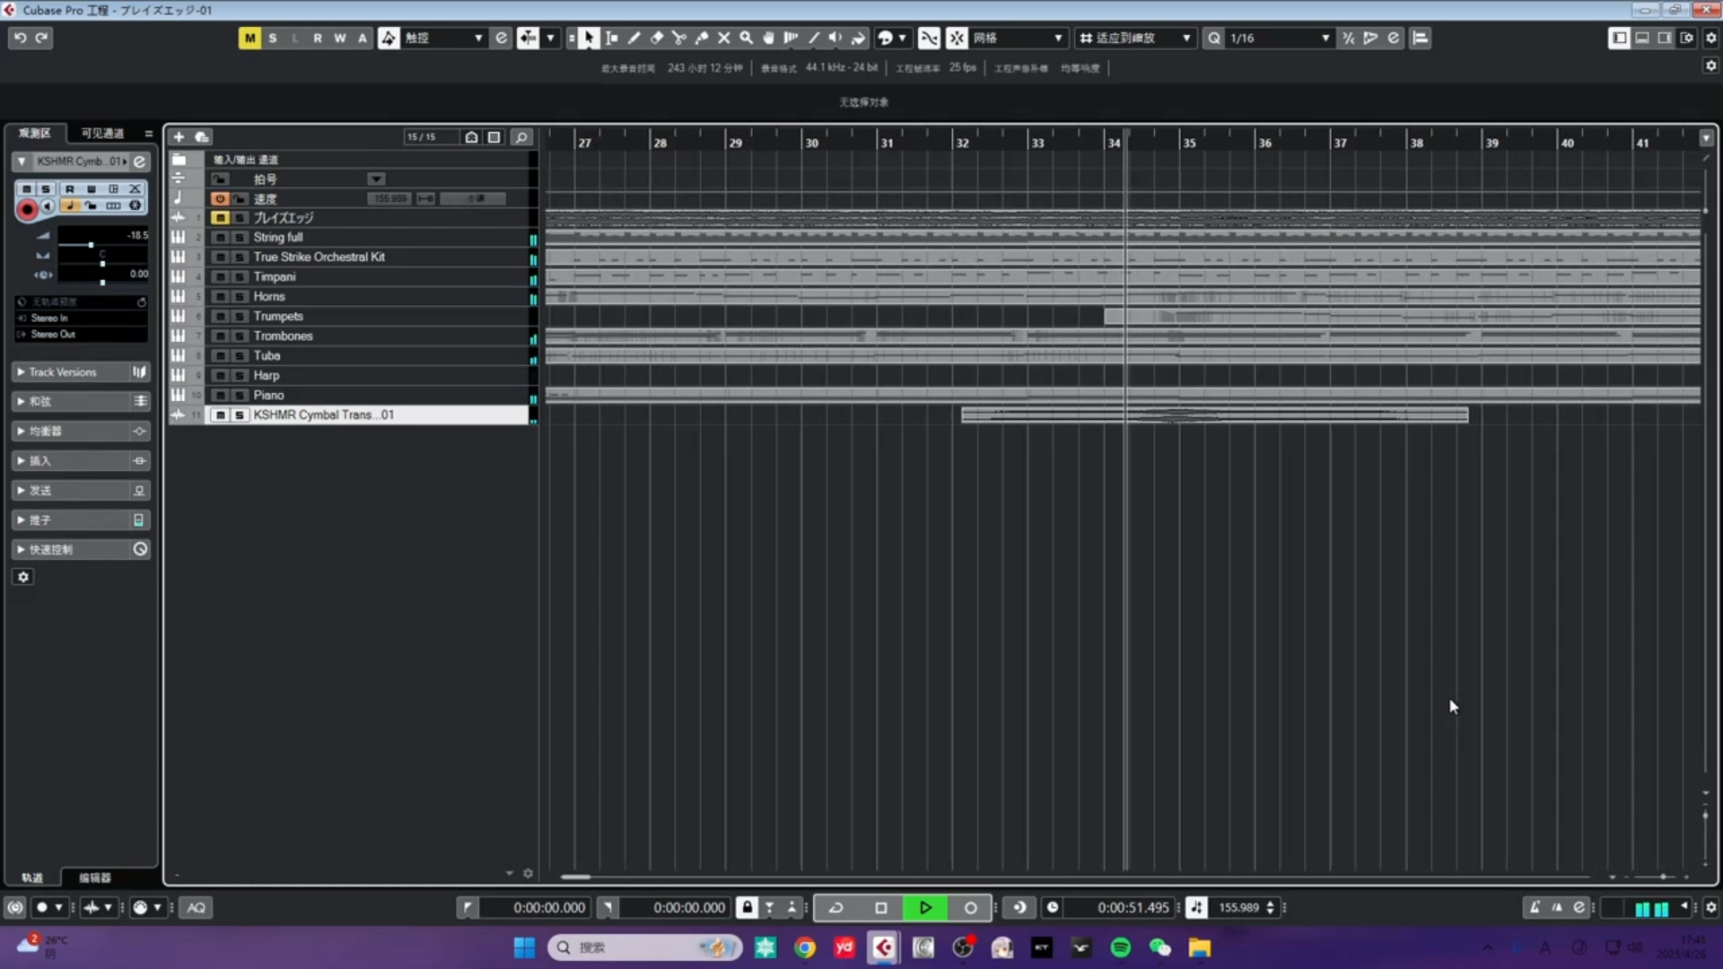The width and height of the screenshot is (1723, 969).
Task: Toggle global Solo state S button
Action: (272, 38)
